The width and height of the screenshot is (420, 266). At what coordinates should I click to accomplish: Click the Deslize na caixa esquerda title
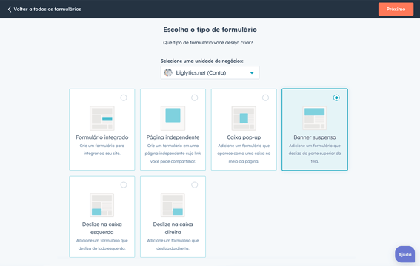point(101,228)
